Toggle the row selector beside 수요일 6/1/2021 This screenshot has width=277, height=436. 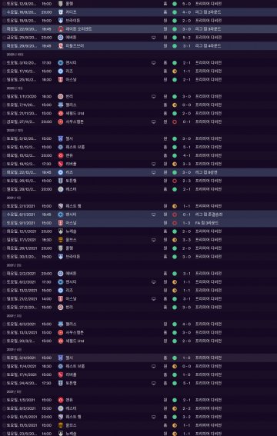pos(4,215)
